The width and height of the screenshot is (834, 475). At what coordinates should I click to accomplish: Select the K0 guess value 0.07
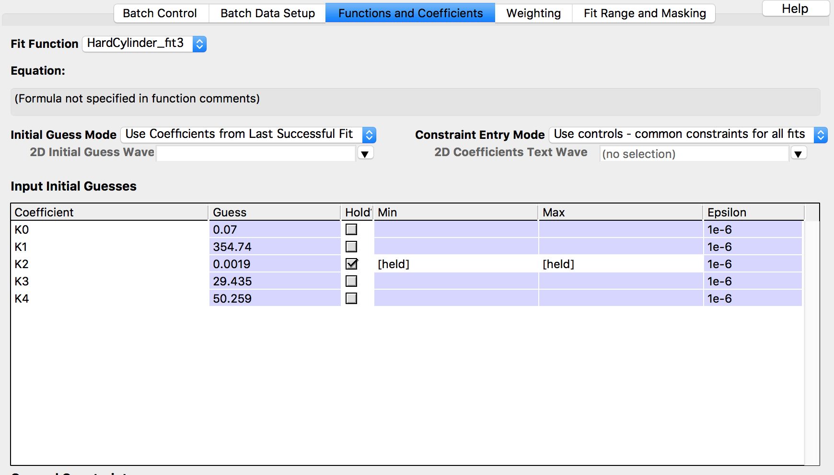[x=275, y=229]
